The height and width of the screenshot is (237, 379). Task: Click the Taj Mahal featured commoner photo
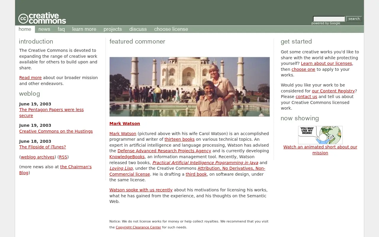point(189,87)
